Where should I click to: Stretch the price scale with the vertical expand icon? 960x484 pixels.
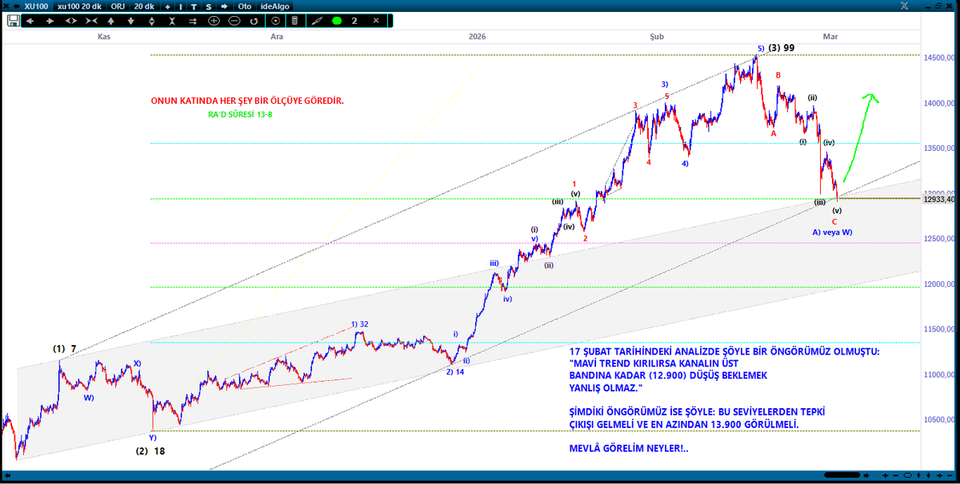click(152, 21)
